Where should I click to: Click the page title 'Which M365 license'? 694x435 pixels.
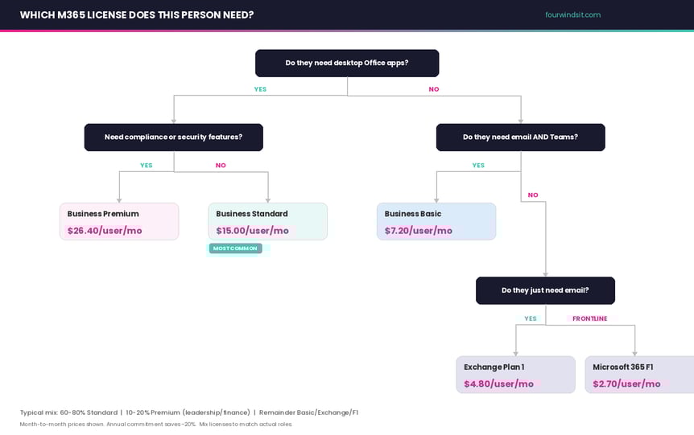point(136,14)
